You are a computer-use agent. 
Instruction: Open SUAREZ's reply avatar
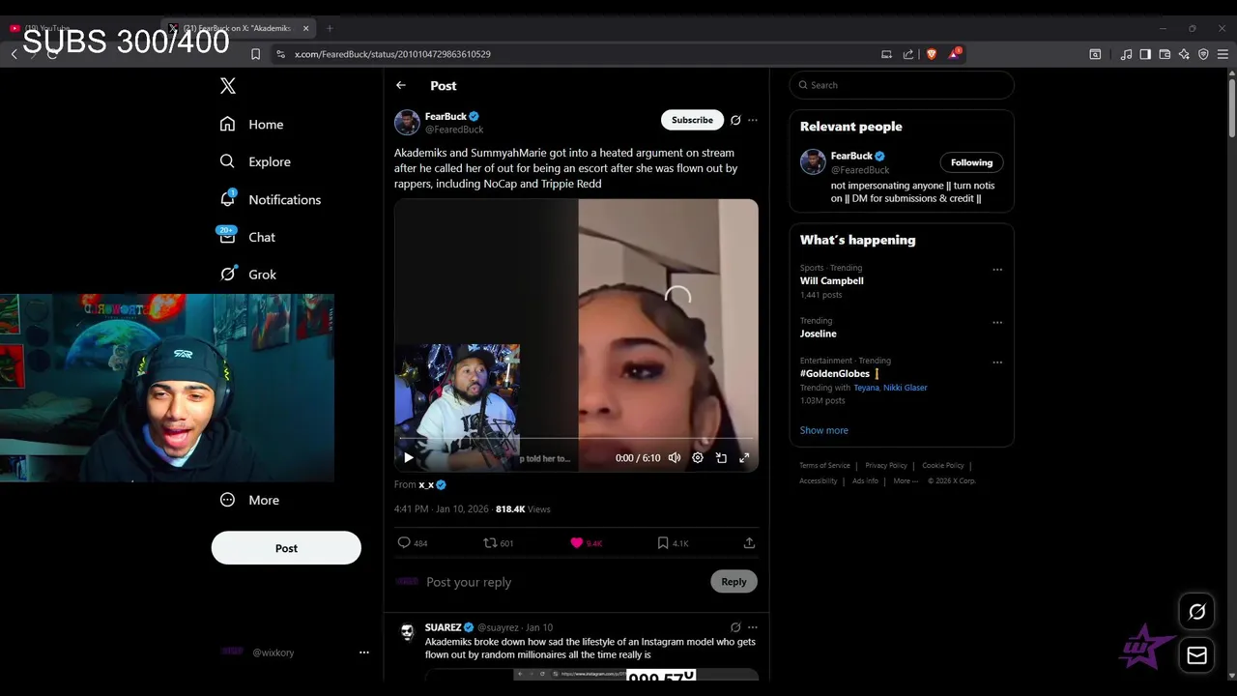[407, 632]
